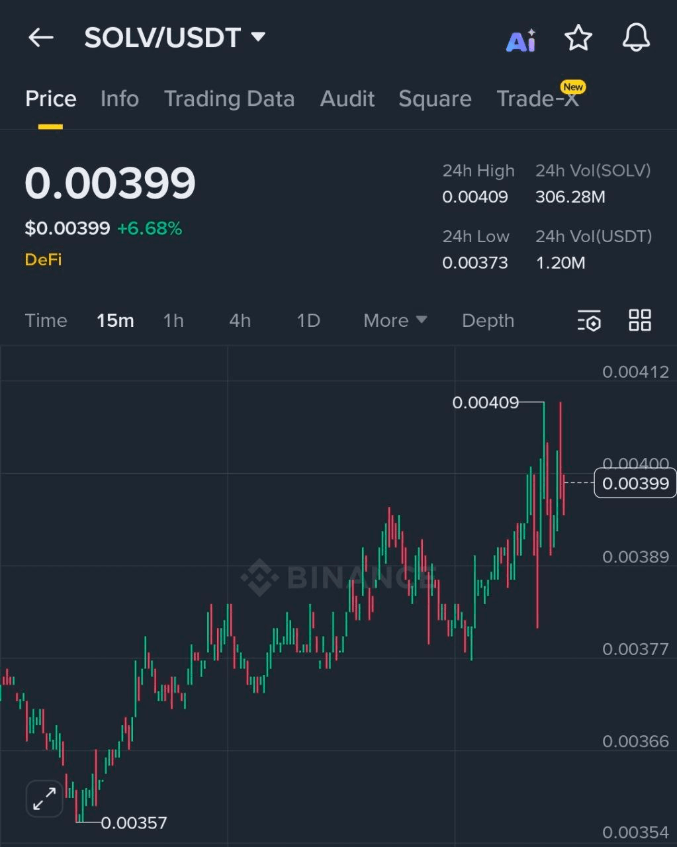677x847 pixels.
Task: Expand the More timeframes dropdown
Action: (x=394, y=320)
